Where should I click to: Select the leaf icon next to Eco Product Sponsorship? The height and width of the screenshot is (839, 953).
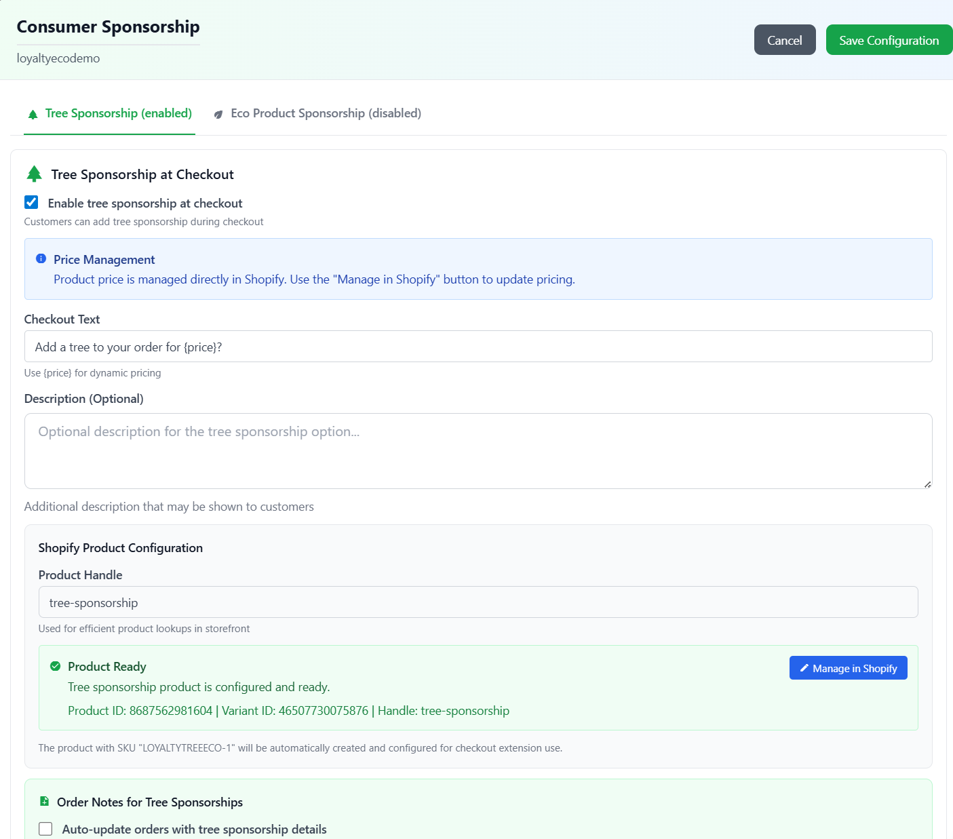click(218, 113)
